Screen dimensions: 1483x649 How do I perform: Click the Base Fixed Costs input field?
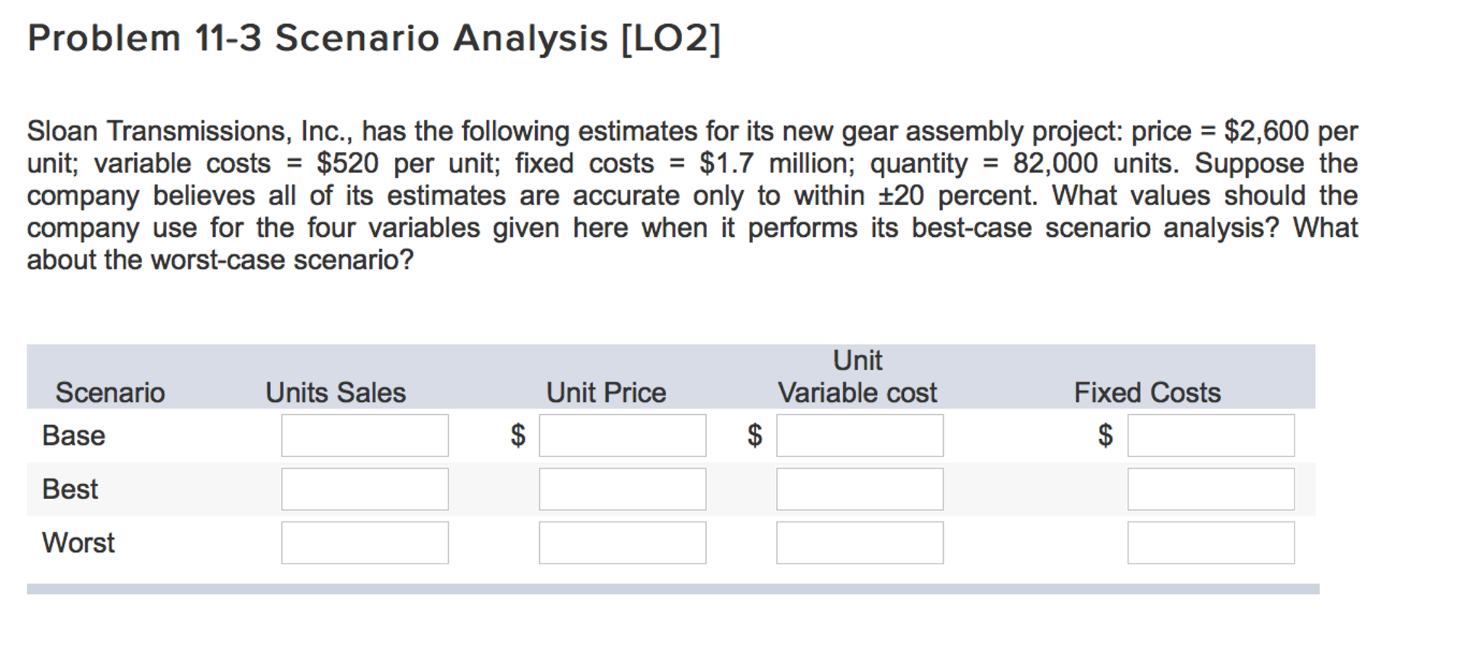click(x=1210, y=436)
